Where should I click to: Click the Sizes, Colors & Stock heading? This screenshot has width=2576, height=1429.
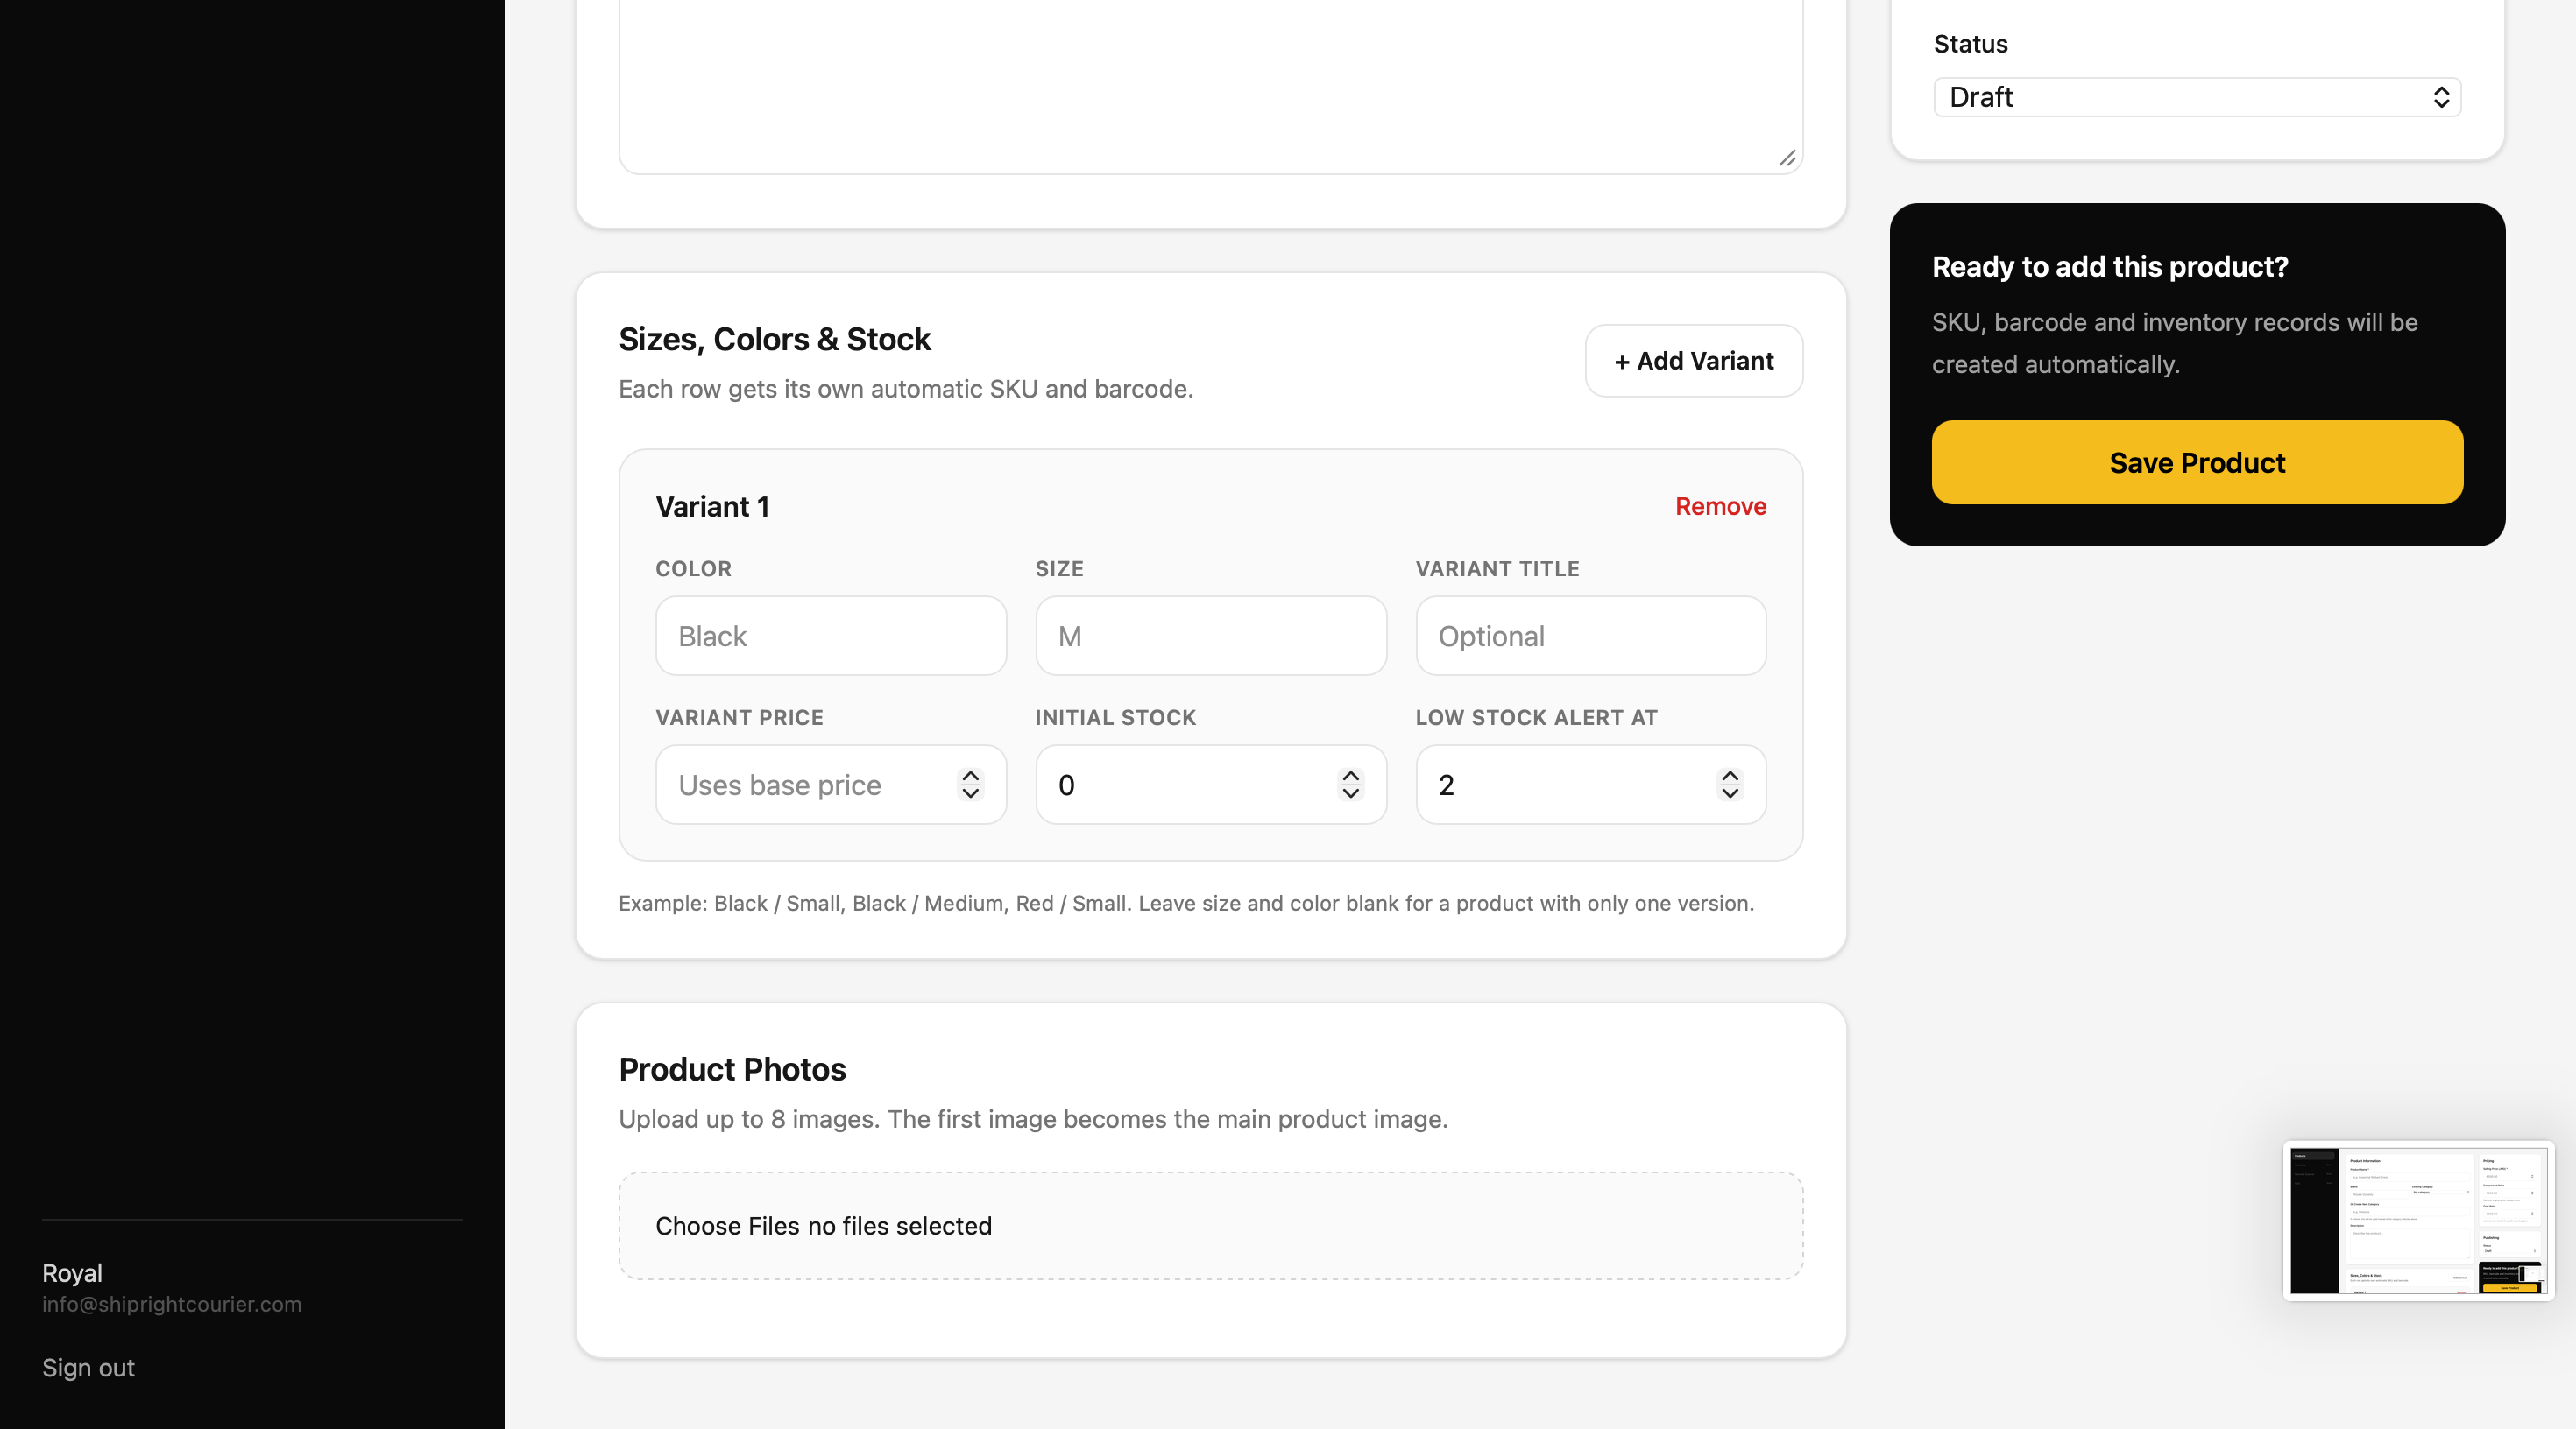[775, 340]
